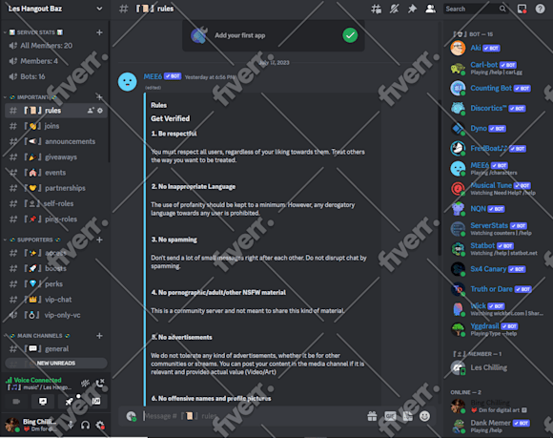The image size is (553, 438).
Task: Start an activity rocket icon
Action: [69, 402]
